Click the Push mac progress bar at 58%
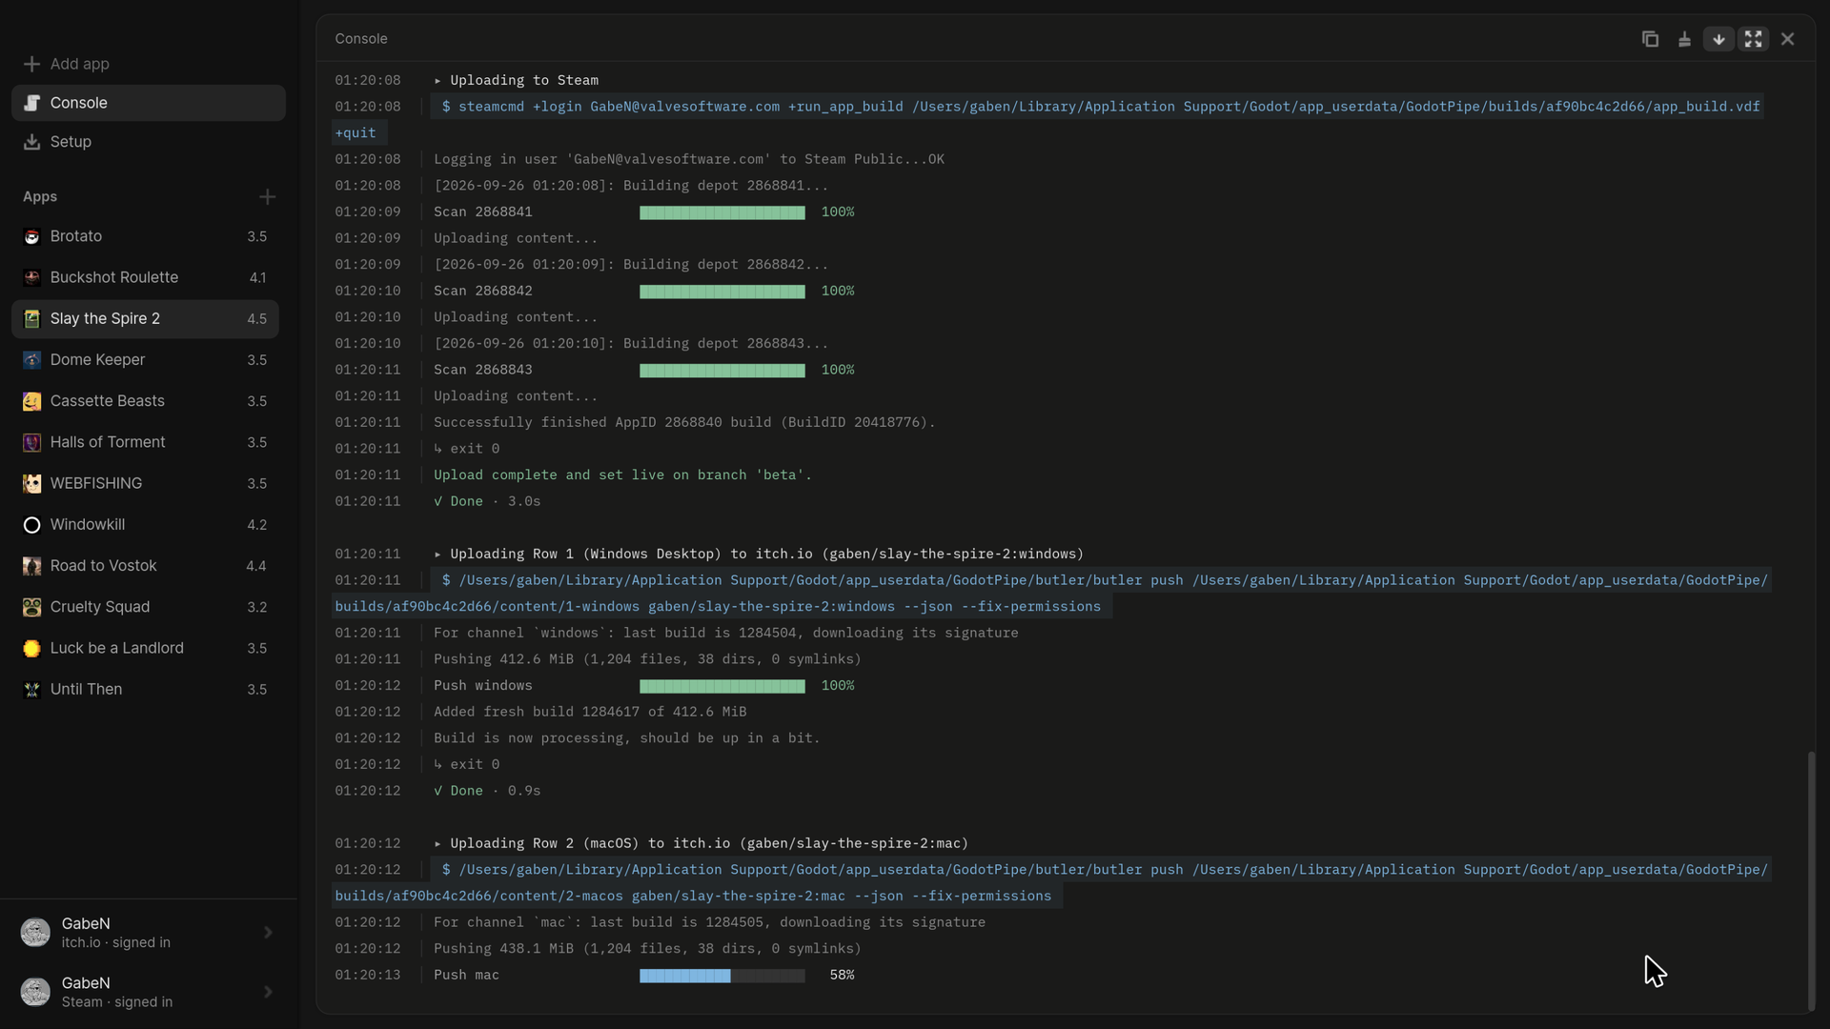The image size is (1830, 1029). coord(722,976)
